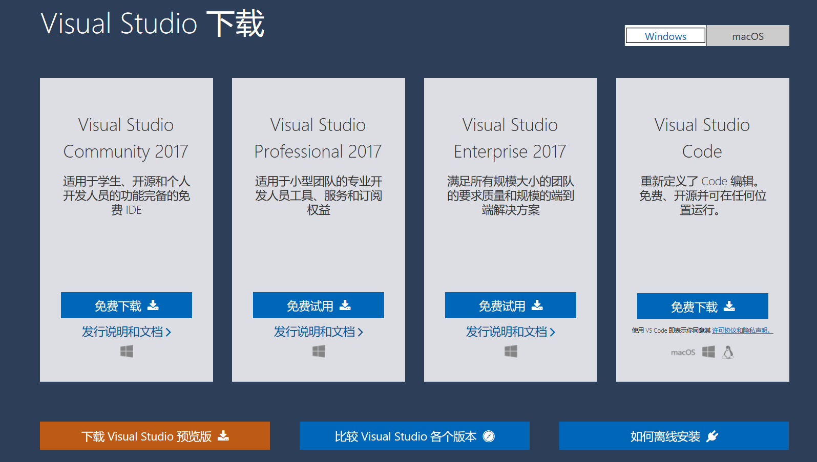Click the 'Visual Studio 下载' page heading
This screenshot has width=817, height=462.
[153, 24]
